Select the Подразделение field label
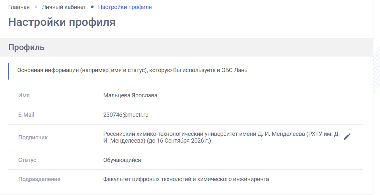380x195 pixels. pyautogui.click(x=39, y=179)
